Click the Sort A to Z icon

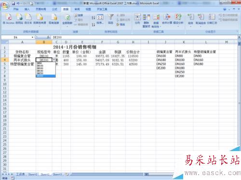(x=94, y=17)
